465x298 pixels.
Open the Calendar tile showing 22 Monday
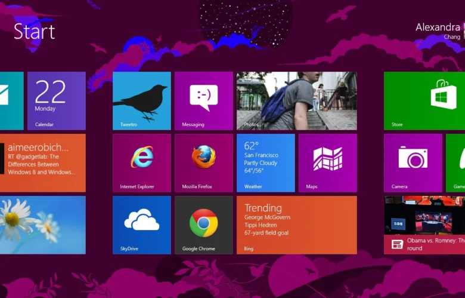57,101
